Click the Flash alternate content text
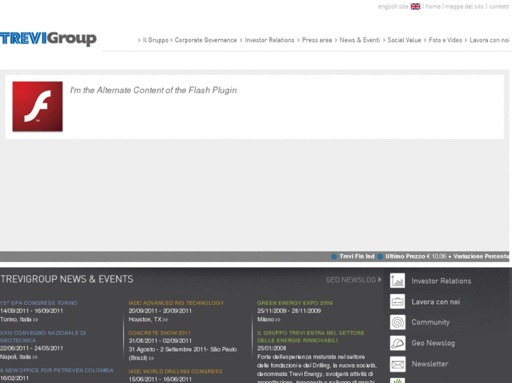Viewport: 512px width, 383px height. tap(154, 90)
